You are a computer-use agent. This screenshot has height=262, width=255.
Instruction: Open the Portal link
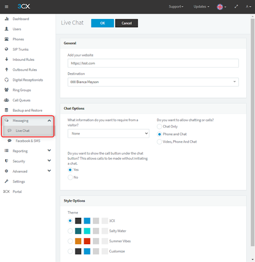point(17,191)
